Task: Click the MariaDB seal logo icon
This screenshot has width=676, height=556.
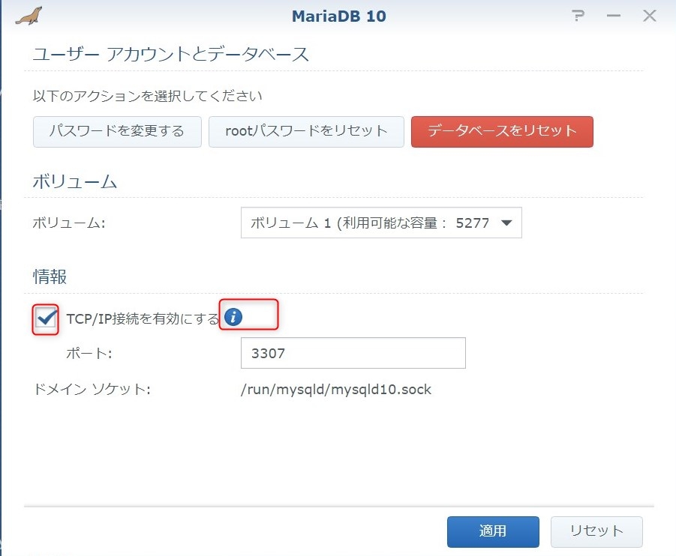Action: tap(29, 15)
